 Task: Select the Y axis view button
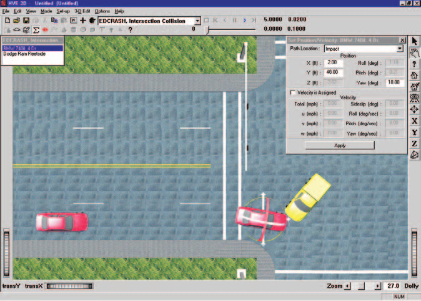click(x=414, y=132)
